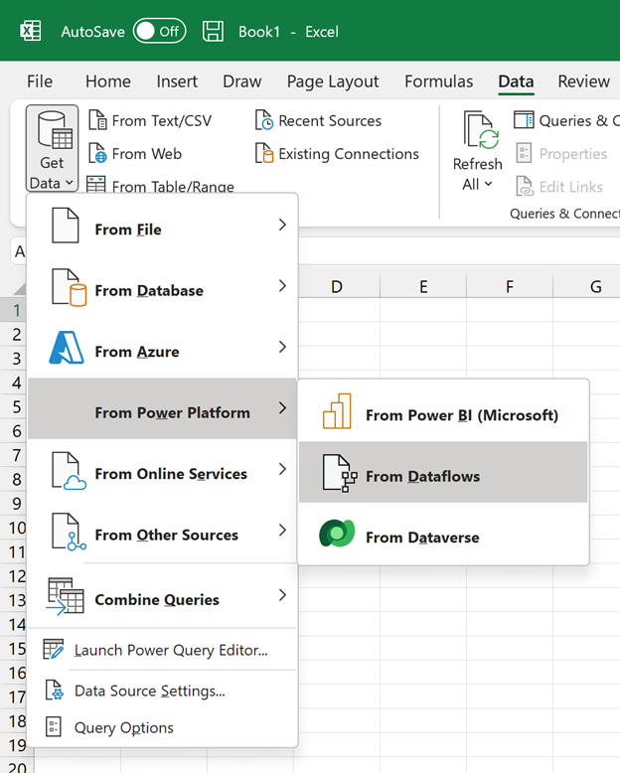Select column E header

coord(423,286)
